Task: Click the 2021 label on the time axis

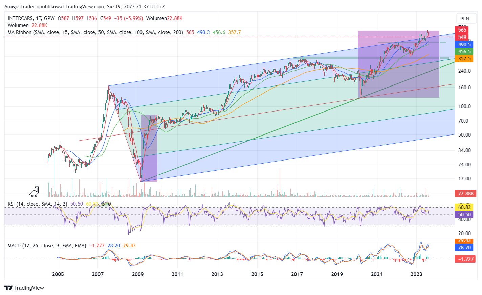Action: [377, 274]
